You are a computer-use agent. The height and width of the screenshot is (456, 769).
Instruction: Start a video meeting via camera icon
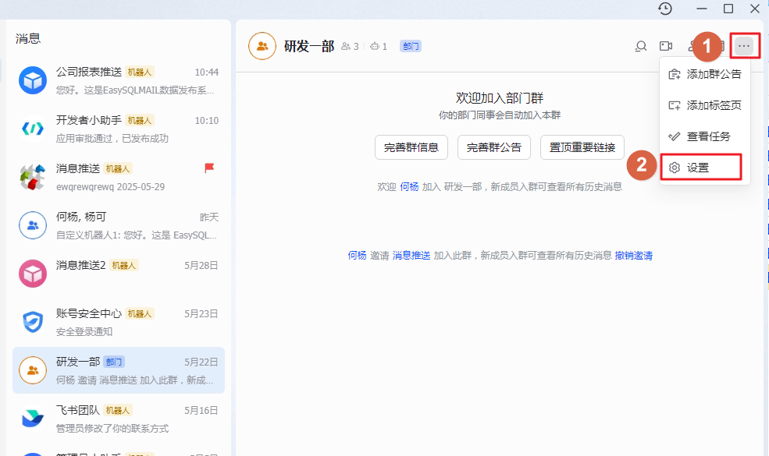coord(666,46)
